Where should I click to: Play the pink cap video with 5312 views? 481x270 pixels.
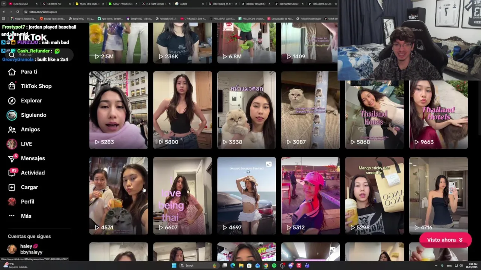point(310,196)
